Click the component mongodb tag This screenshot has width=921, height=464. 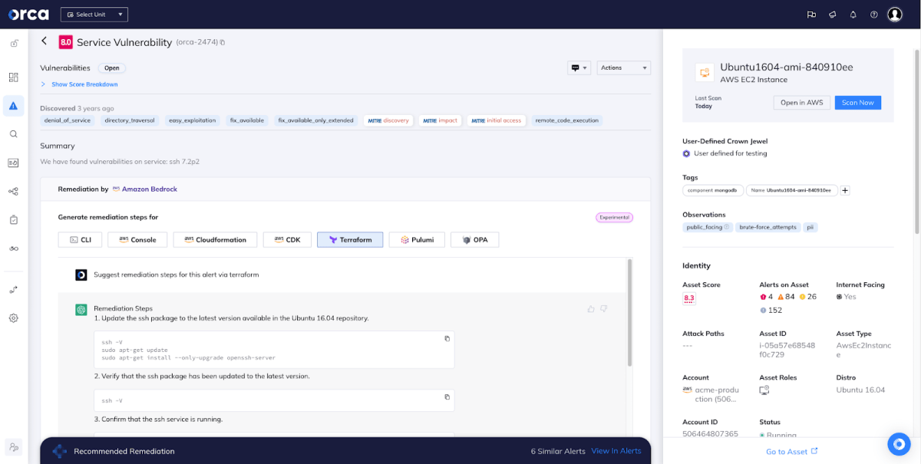[713, 190]
